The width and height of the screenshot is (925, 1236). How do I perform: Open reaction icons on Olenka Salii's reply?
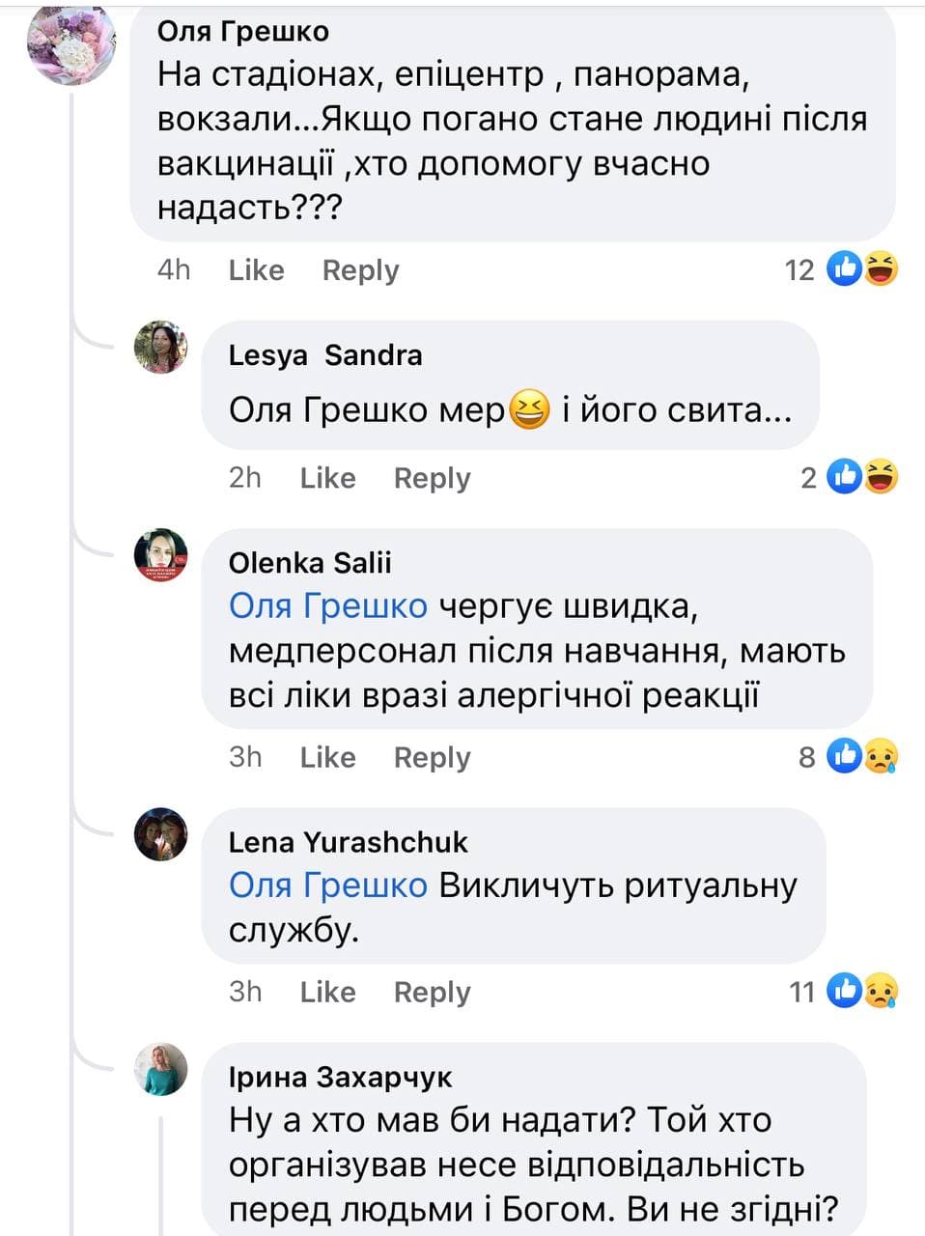(x=862, y=756)
